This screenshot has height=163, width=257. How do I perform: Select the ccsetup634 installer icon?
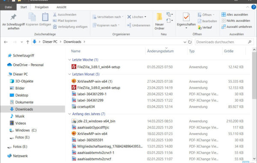tap(74, 106)
